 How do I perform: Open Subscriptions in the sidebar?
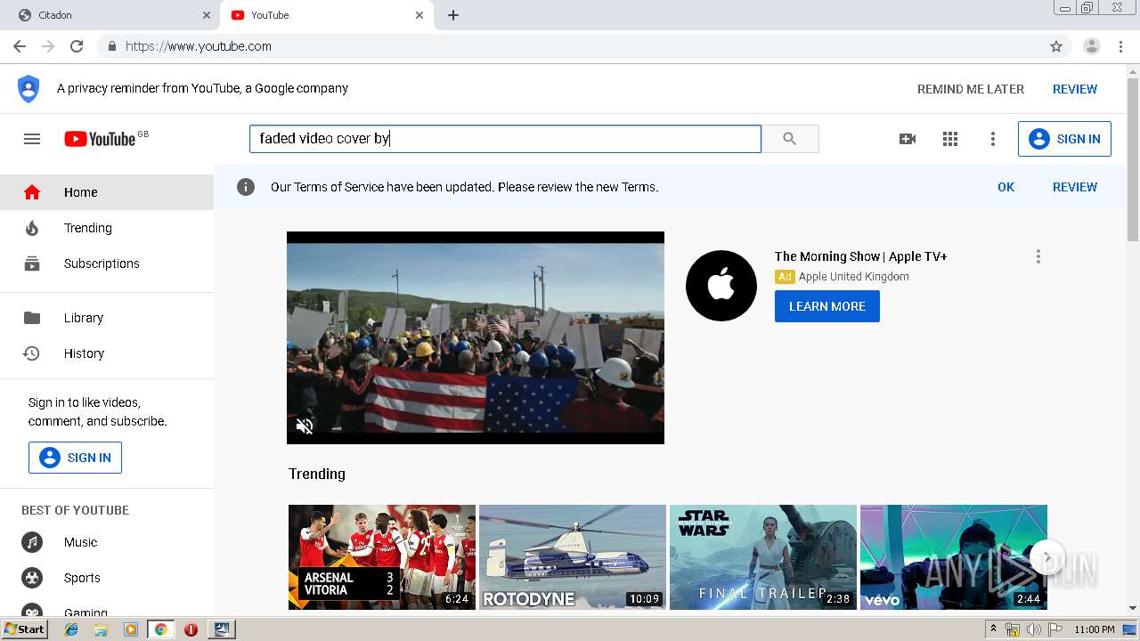107,264
